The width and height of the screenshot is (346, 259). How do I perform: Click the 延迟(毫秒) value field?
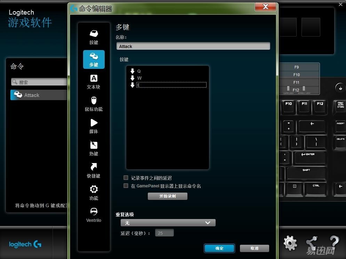tap(164, 233)
